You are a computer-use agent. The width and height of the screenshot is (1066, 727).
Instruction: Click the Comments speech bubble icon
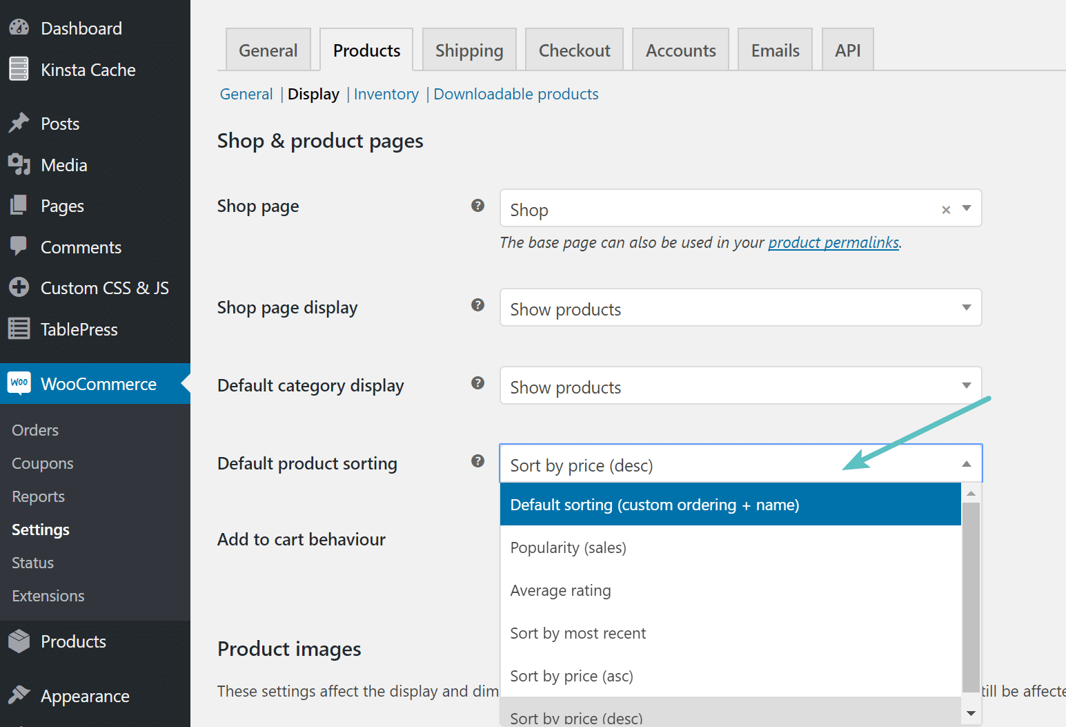tap(19, 246)
